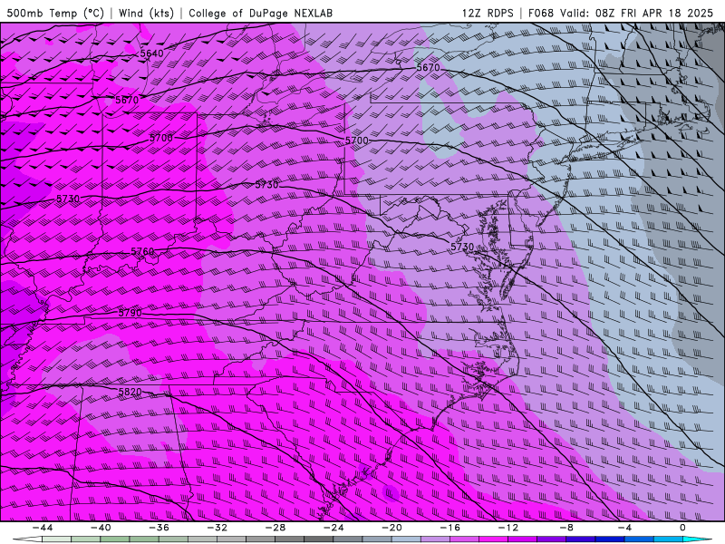Select "College of DuPage NEXLAB" header text

coord(260,14)
